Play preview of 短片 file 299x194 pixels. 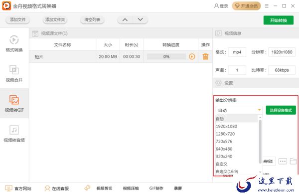(x=192, y=56)
